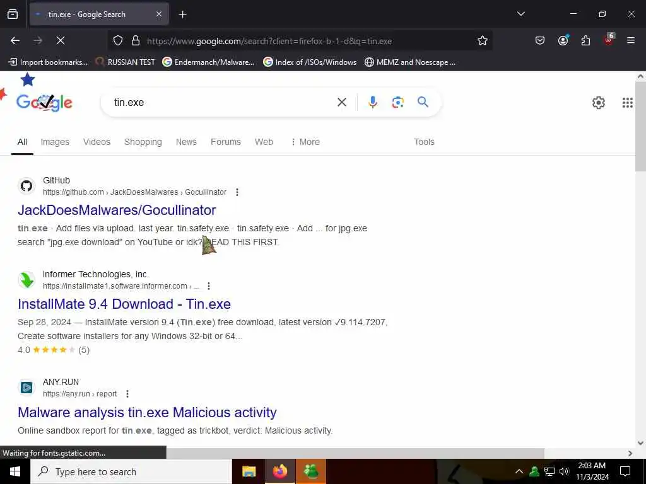This screenshot has width=646, height=484.
Task: Click the taskbar search box
Action: (131, 471)
